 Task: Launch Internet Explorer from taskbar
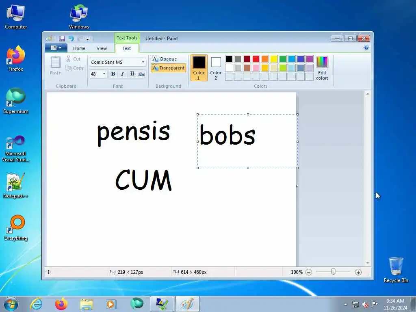coord(36,304)
